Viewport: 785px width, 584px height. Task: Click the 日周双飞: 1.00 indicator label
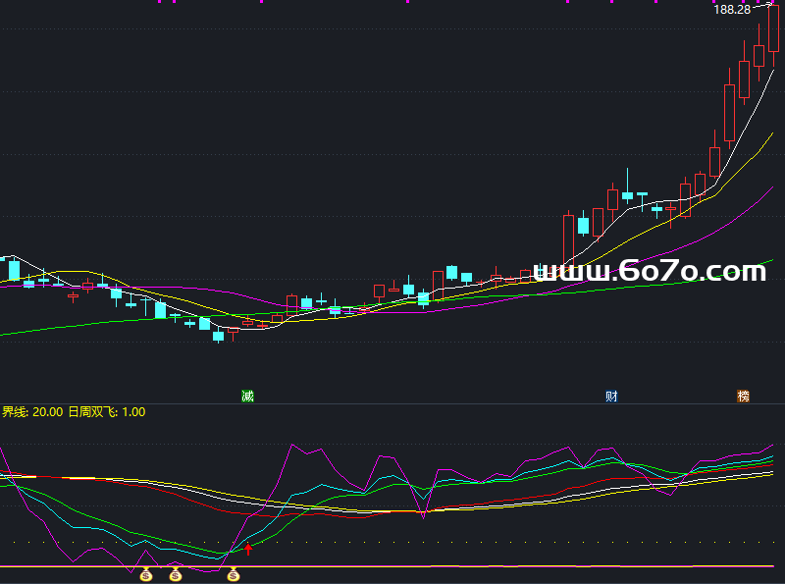tap(107, 412)
